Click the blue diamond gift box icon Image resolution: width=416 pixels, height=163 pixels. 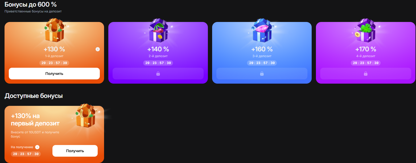262,30
